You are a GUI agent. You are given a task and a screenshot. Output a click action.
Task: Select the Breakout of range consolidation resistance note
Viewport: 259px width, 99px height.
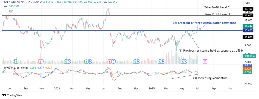click(204, 23)
